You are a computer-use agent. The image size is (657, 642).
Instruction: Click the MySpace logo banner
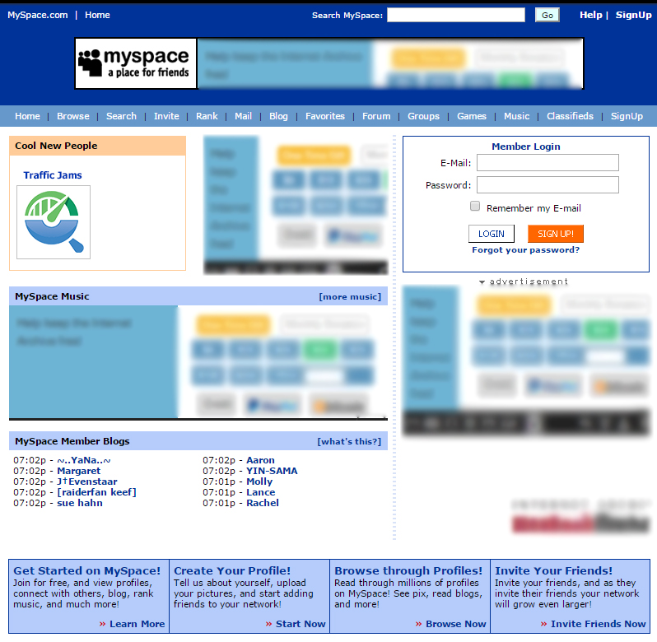(x=136, y=63)
